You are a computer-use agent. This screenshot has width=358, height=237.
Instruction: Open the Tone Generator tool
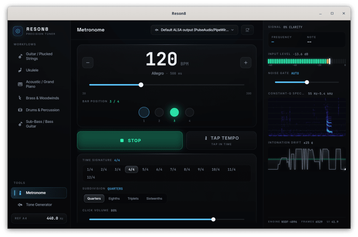(x=39, y=205)
